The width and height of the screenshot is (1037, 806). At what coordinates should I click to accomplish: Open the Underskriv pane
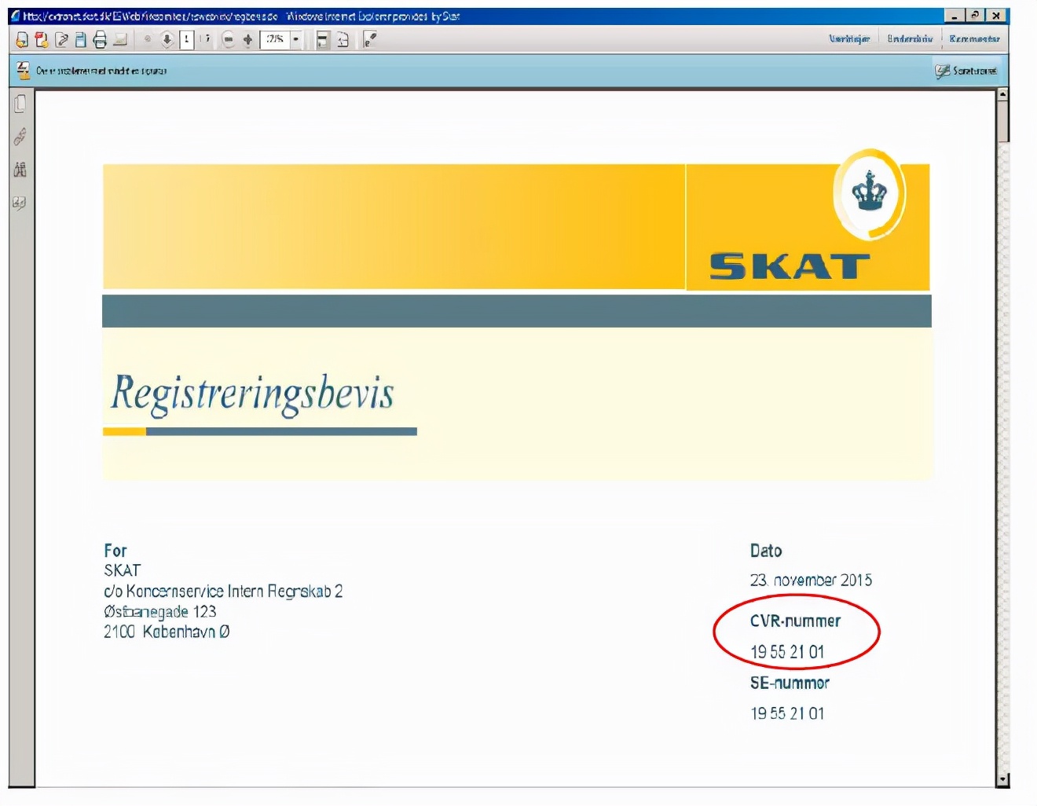pyautogui.click(x=910, y=38)
